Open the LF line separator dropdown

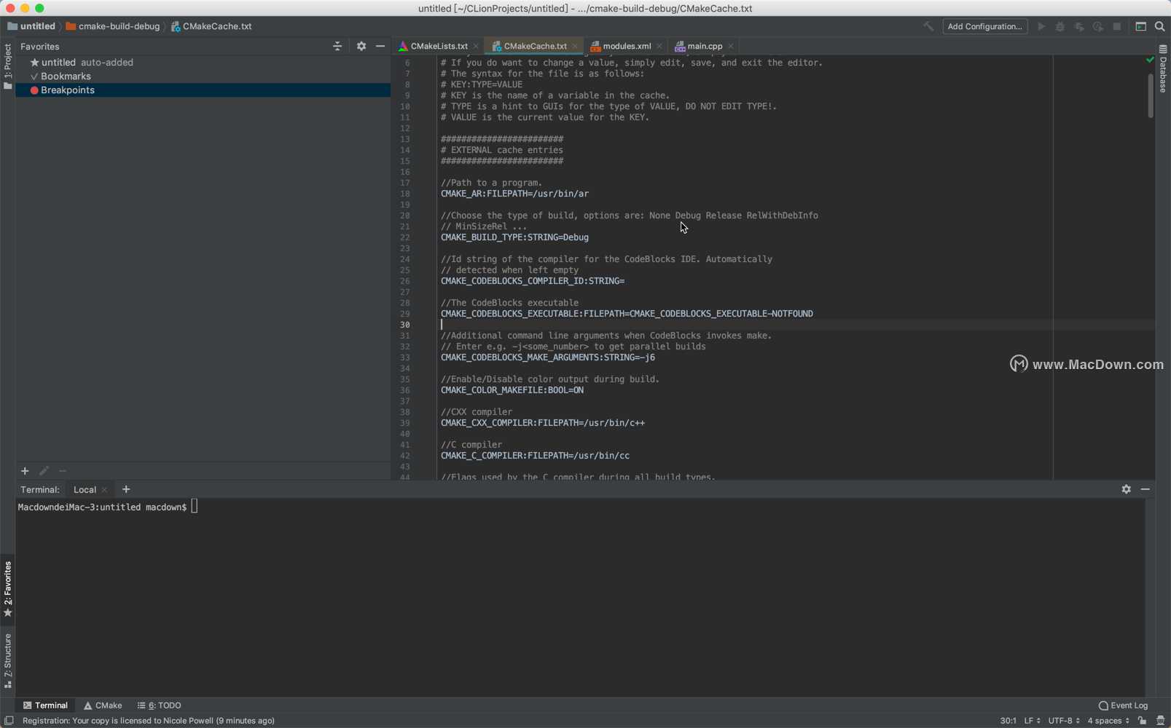[x=1032, y=721]
